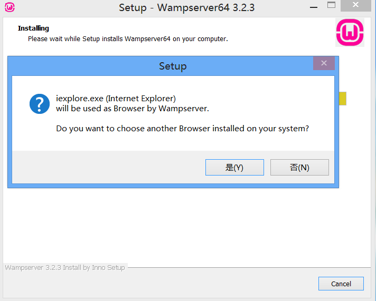Close the main Wampserver64 installer window
This screenshot has width=376, height=301.
(355, 5)
